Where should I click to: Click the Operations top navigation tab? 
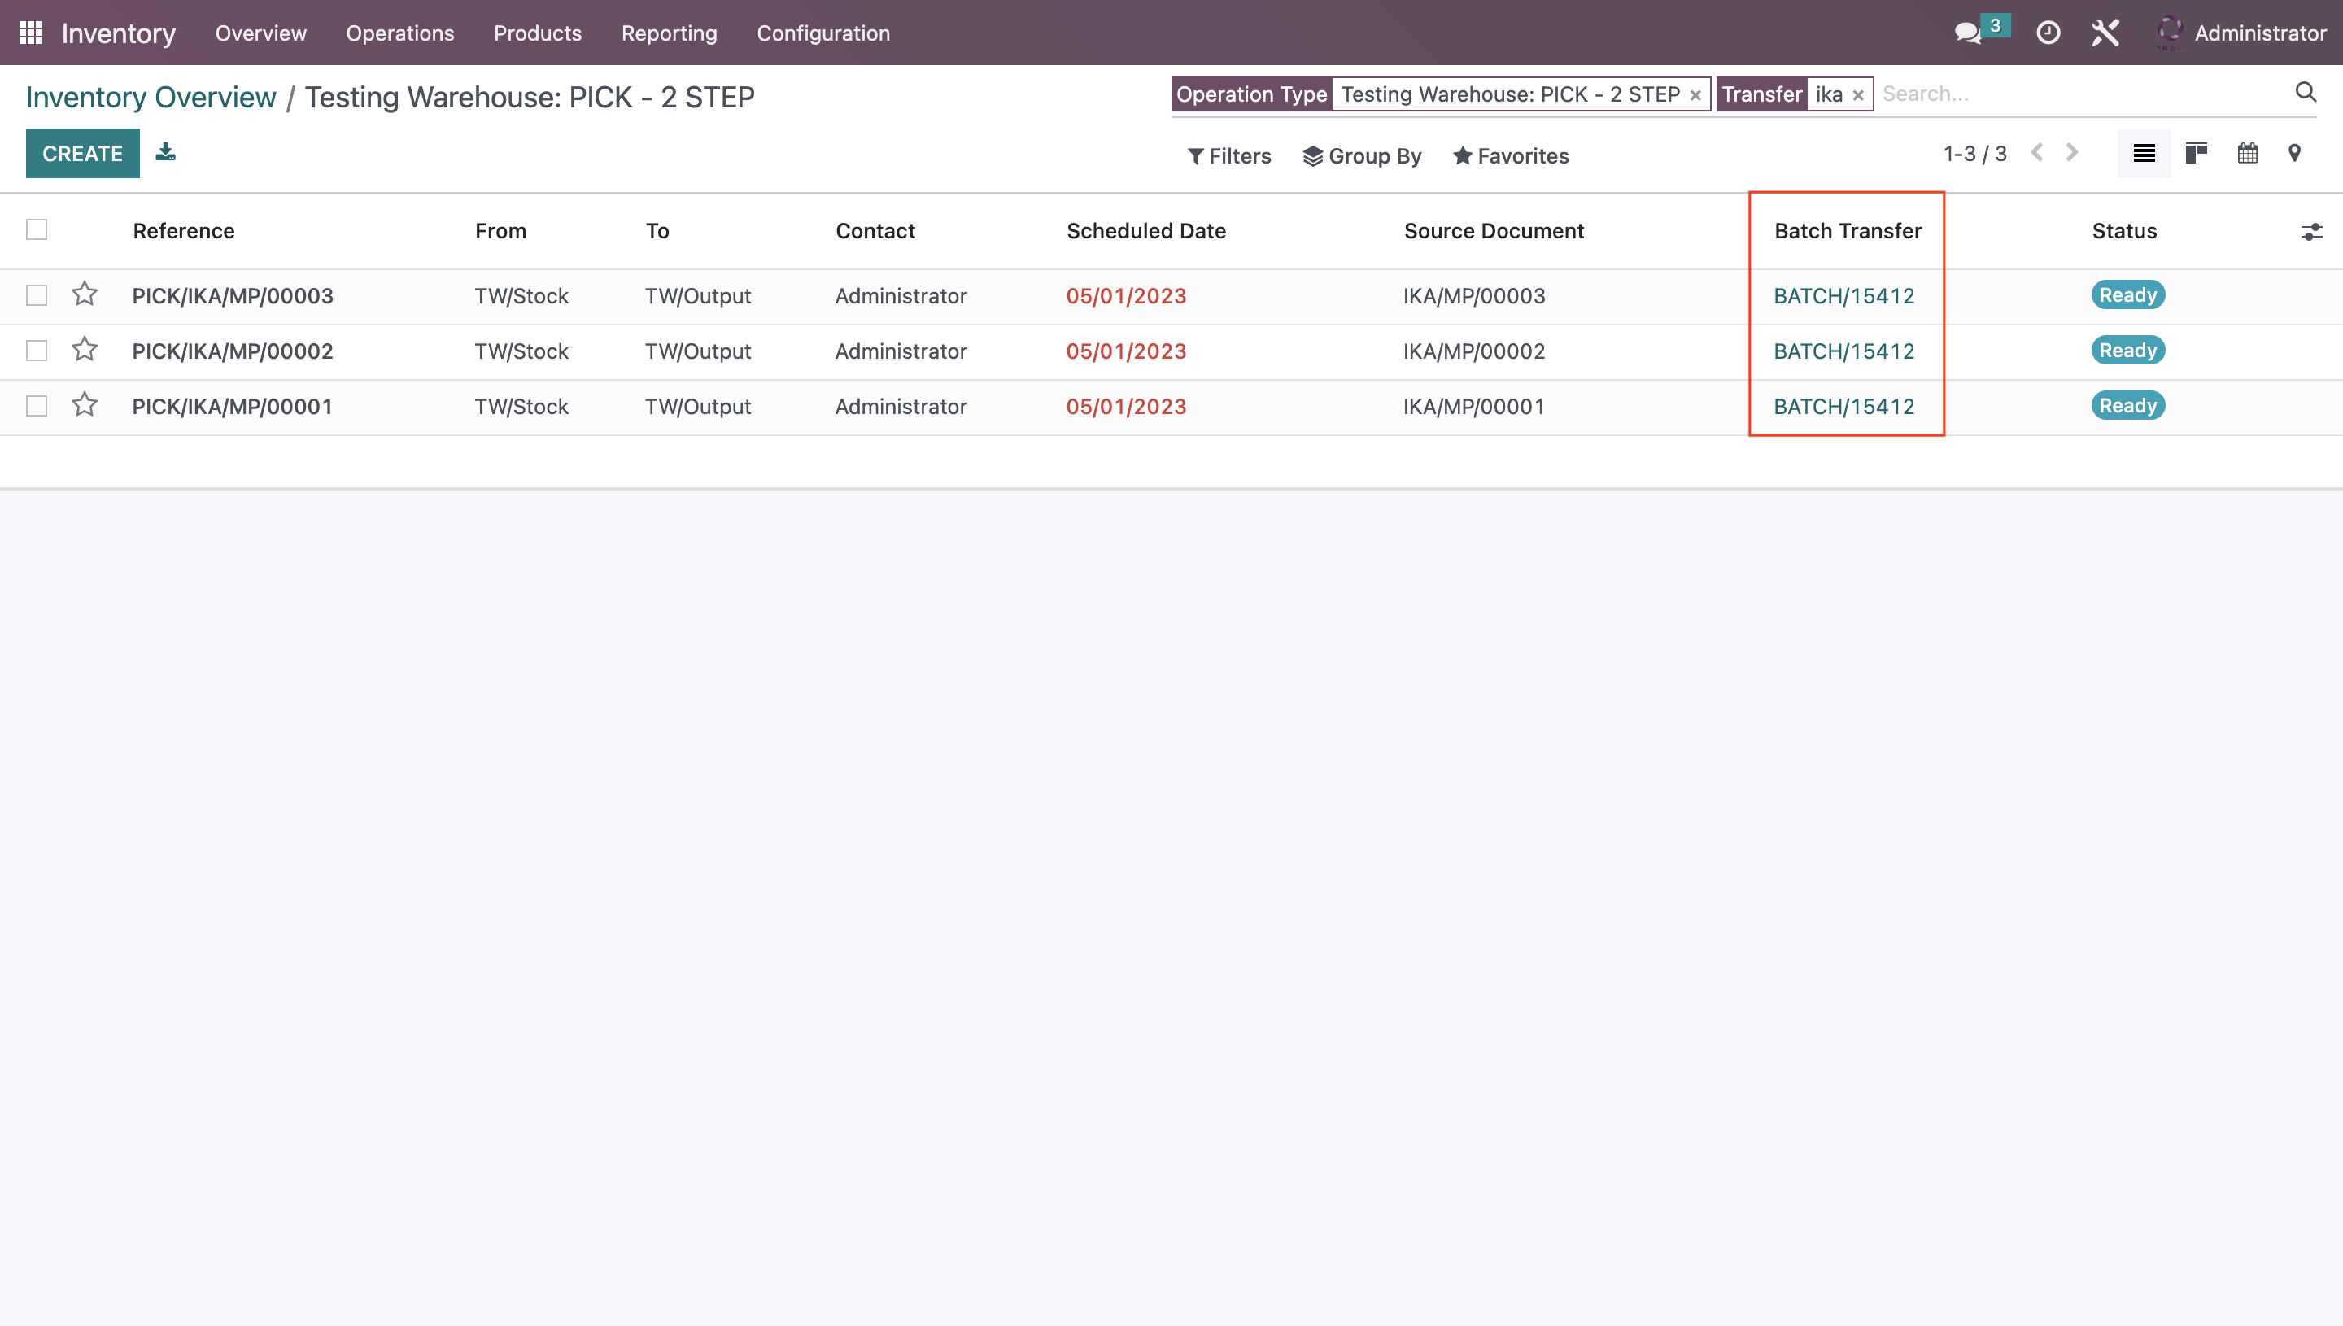(x=399, y=33)
